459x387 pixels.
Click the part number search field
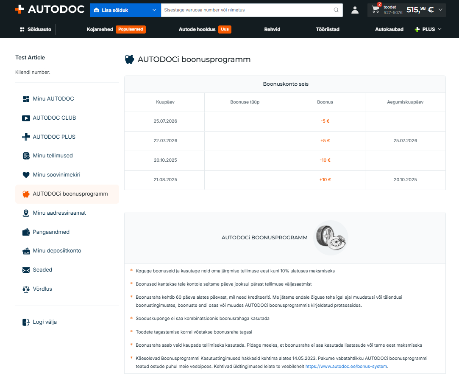248,10
